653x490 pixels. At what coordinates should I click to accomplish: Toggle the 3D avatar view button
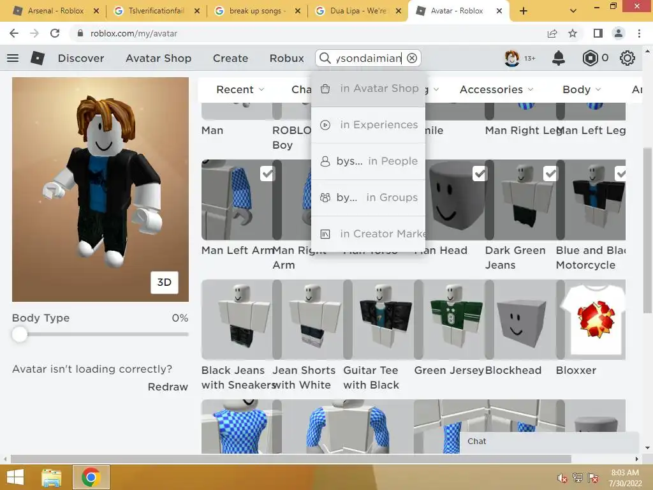tap(164, 283)
